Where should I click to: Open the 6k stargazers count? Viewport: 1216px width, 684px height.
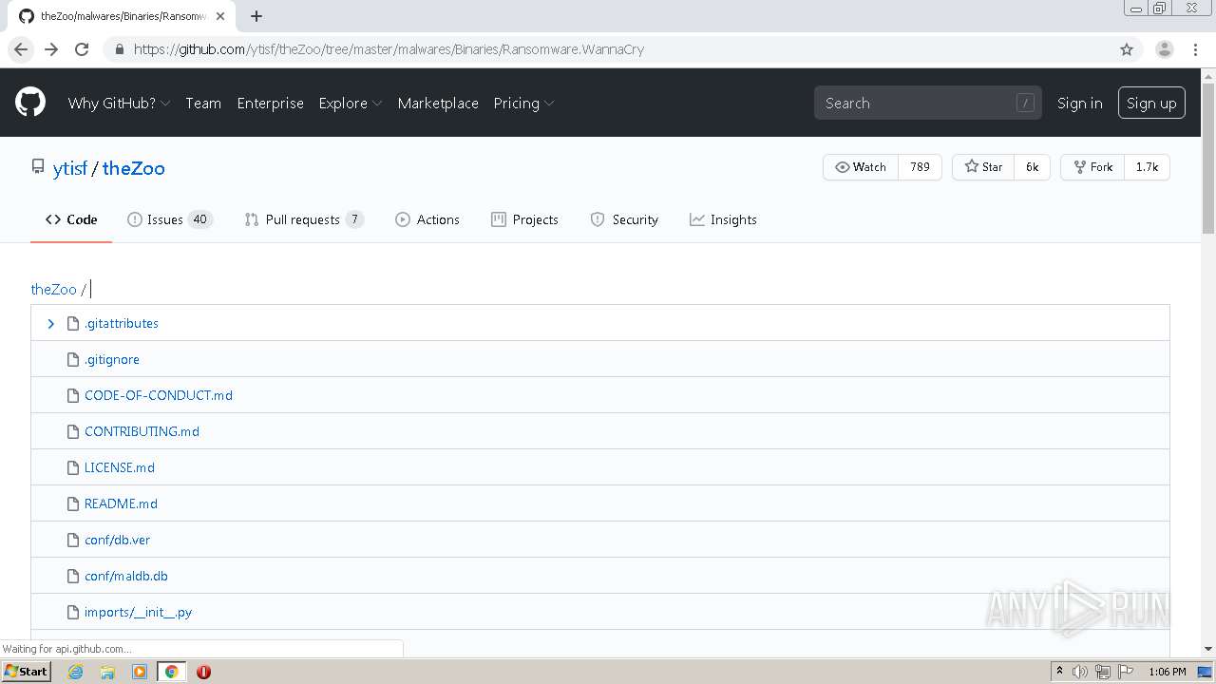[x=1033, y=166]
